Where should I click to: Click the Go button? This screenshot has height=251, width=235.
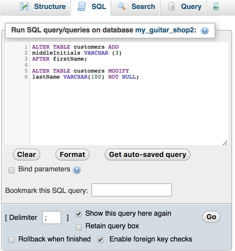coord(211,217)
